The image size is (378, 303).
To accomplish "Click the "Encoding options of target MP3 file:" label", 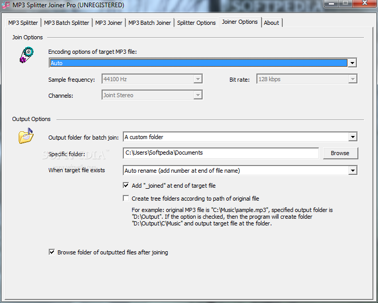I will [x=92, y=52].
